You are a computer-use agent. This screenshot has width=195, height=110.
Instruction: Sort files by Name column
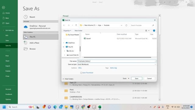87,34
